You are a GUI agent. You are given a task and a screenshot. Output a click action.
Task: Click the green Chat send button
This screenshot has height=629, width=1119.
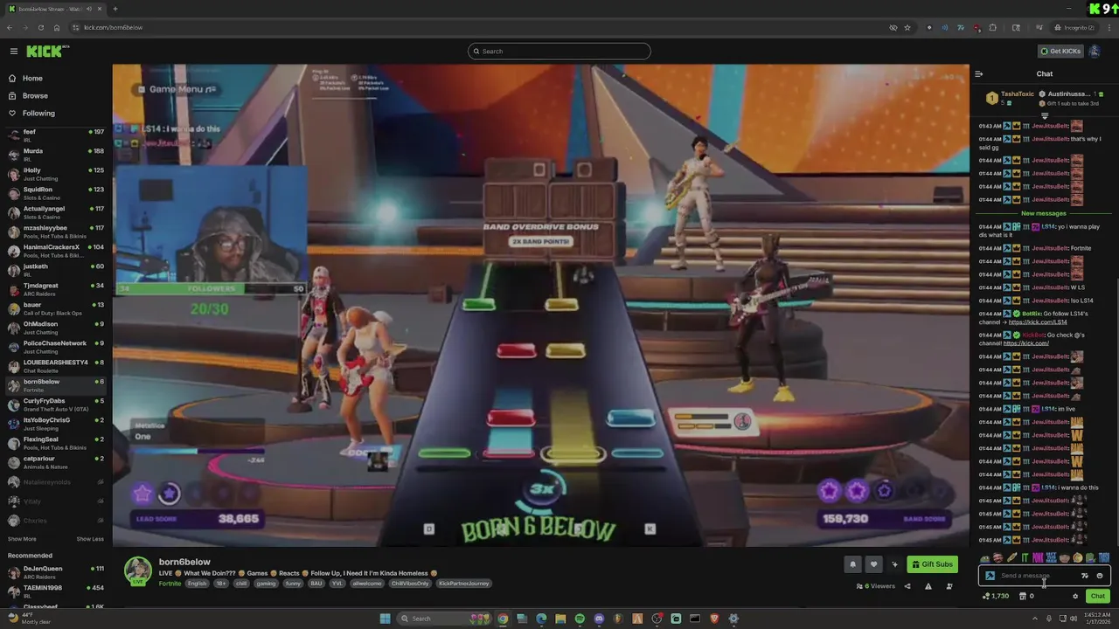[1098, 596]
